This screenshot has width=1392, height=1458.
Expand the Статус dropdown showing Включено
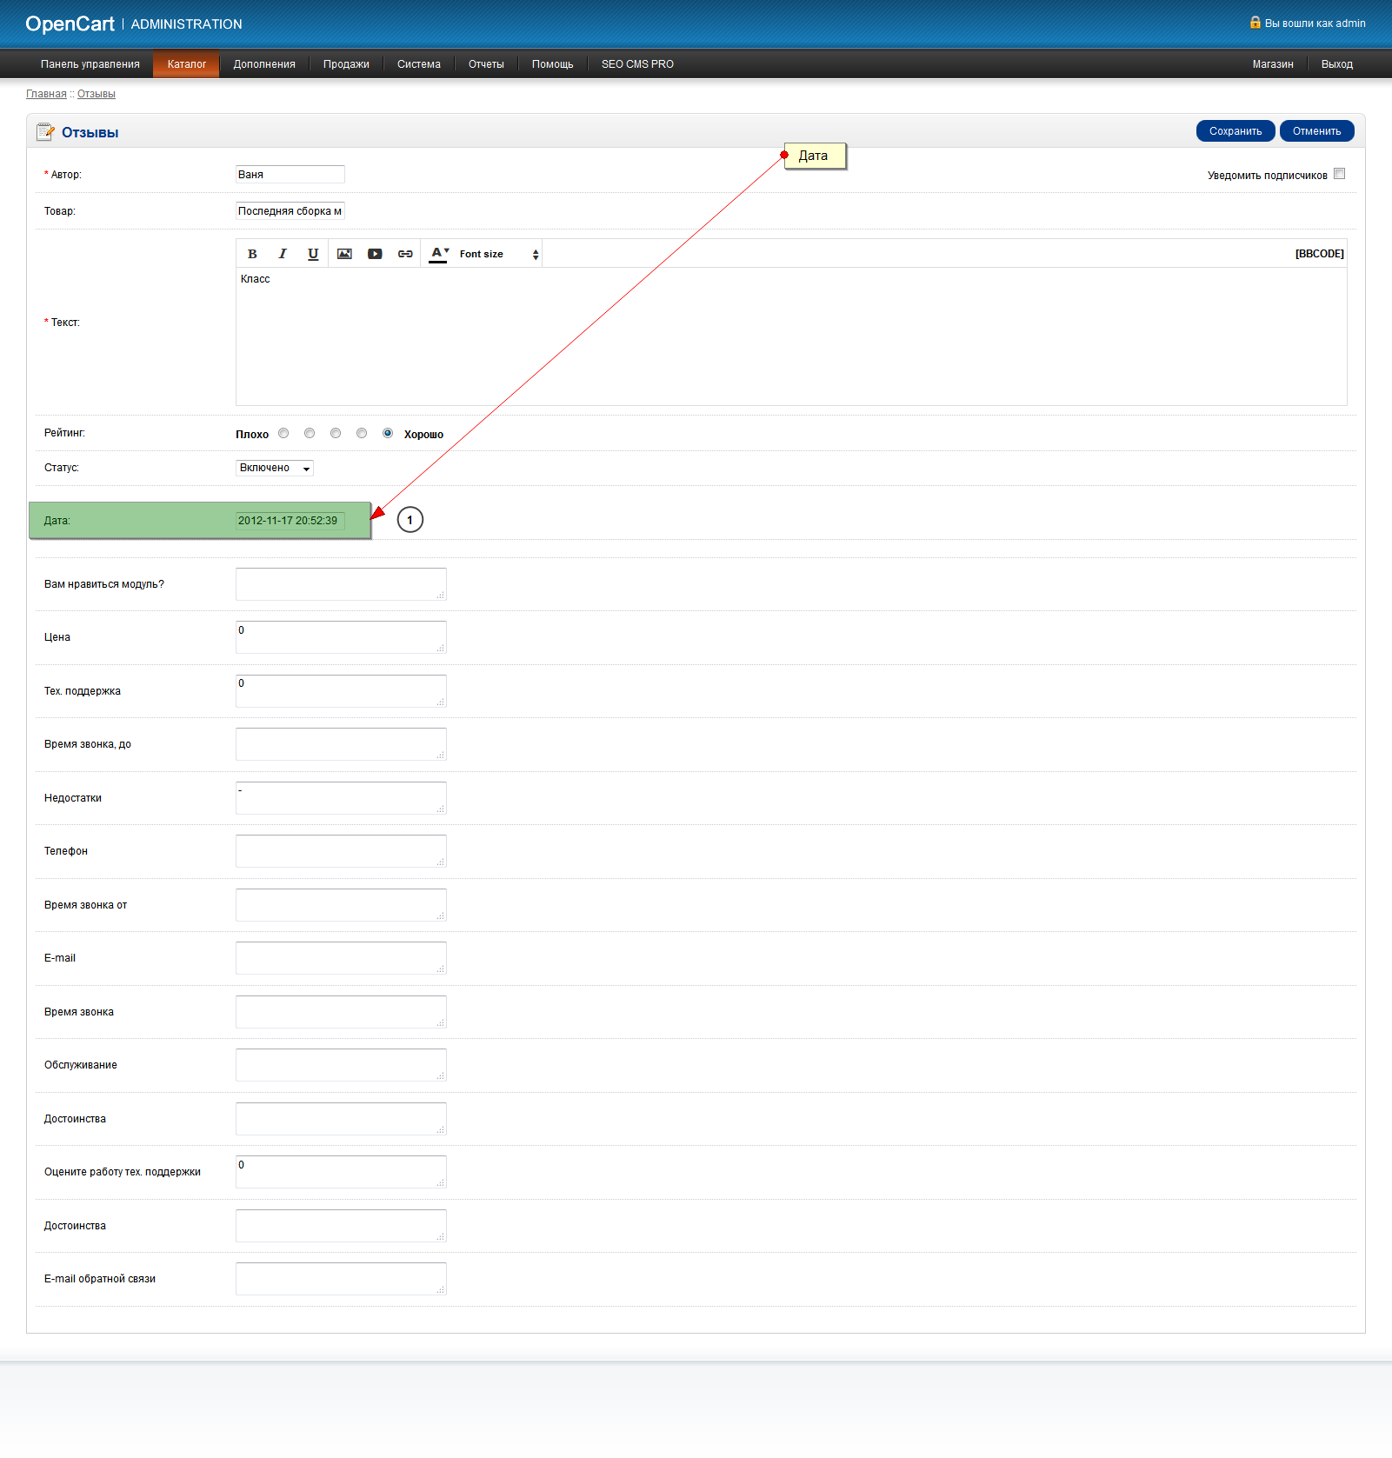click(275, 468)
